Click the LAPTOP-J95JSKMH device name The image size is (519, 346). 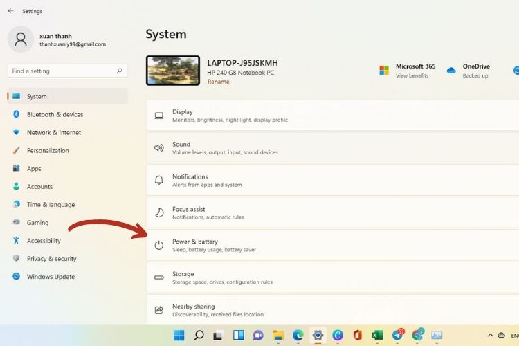tap(242, 63)
